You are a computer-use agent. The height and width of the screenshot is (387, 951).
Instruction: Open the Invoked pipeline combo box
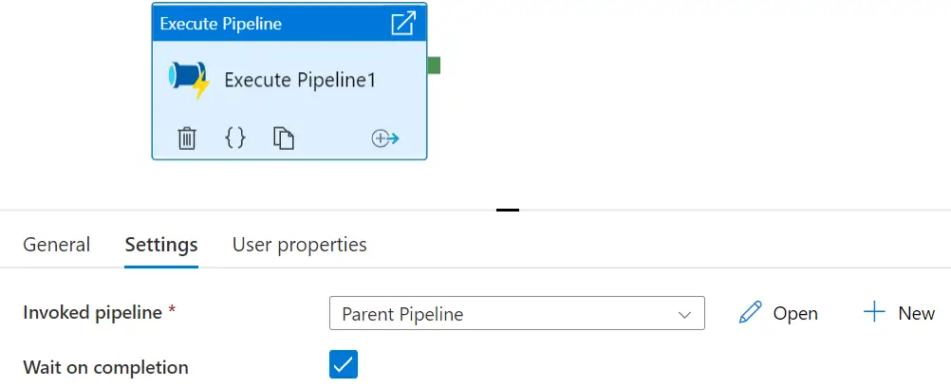516,313
